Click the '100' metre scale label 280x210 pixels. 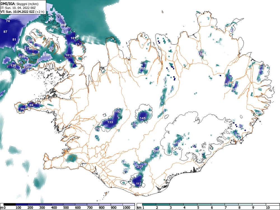[18, 208]
